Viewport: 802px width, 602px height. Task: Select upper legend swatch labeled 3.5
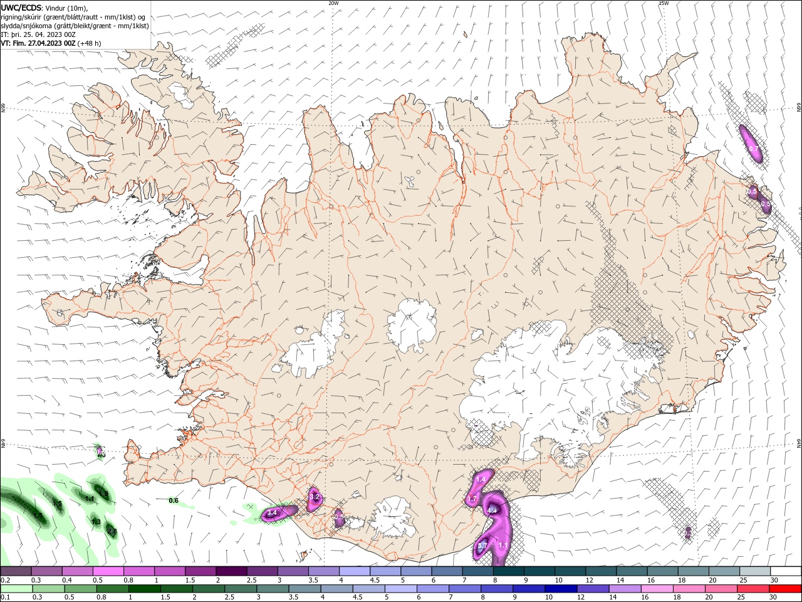323,571
